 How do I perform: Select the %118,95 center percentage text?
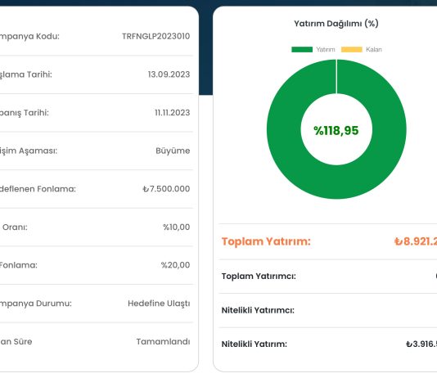click(336, 131)
